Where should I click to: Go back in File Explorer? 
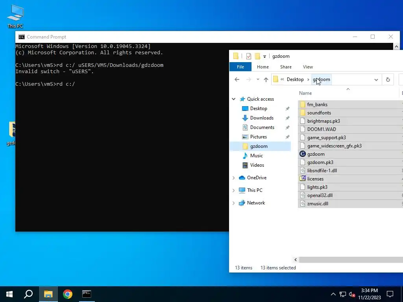click(237, 79)
